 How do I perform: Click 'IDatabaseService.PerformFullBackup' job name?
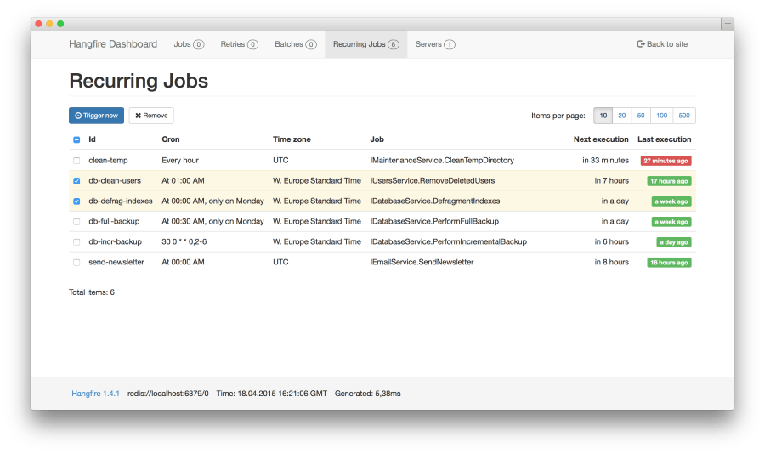pyautogui.click(x=434, y=222)
